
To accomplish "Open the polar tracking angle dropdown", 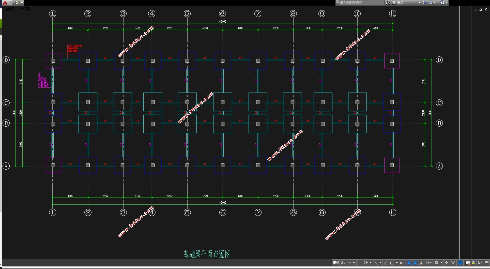I will coord(371,263).
